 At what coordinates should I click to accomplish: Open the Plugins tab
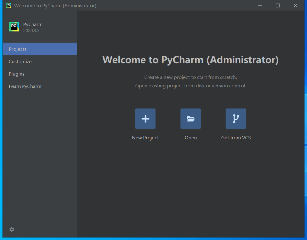(40, 74)
